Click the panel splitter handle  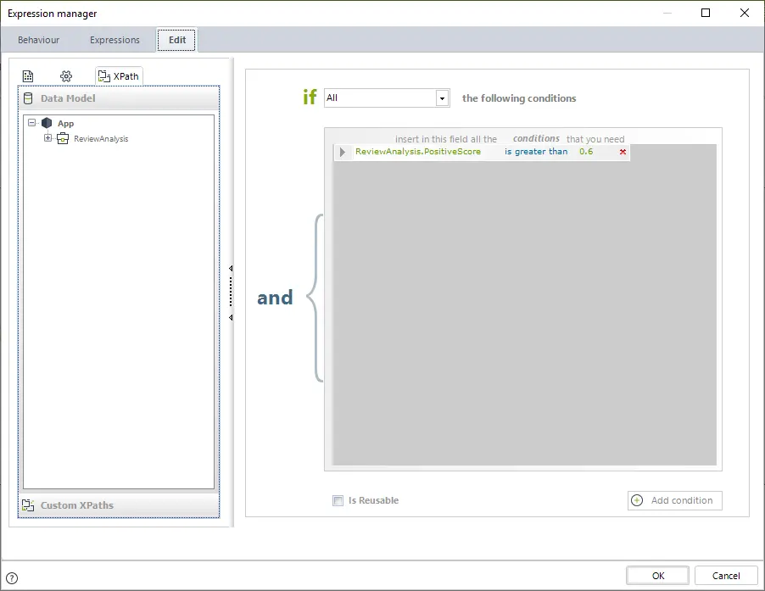click(231, 292)
